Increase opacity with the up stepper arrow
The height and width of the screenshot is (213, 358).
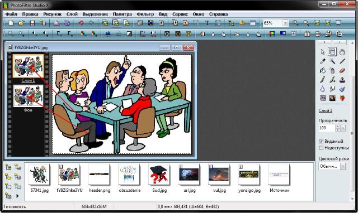[338, 127]
